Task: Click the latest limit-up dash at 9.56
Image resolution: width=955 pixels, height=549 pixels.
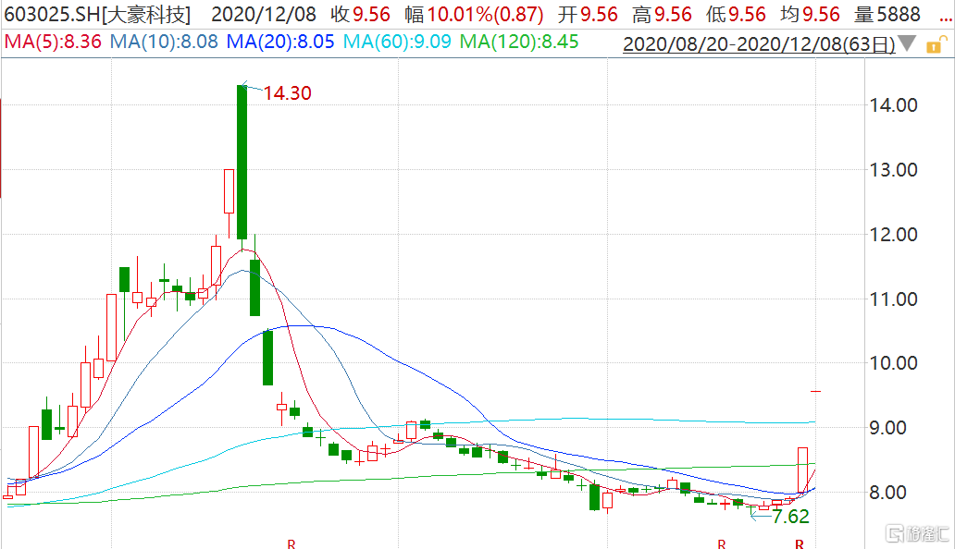Action: coord(815,391)
